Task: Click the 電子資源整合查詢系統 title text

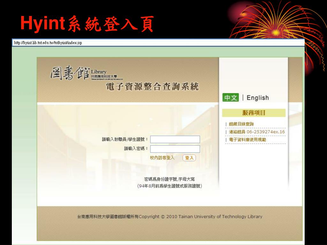Action: tap(152, 86)
